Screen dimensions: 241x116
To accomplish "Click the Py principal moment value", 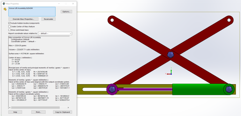I will [41, 74].
